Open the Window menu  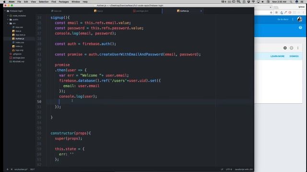(x=76, y=2)
